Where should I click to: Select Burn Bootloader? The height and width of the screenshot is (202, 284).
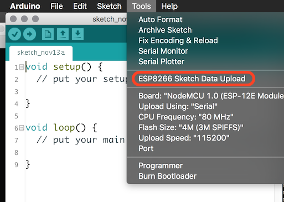point(167,176)
